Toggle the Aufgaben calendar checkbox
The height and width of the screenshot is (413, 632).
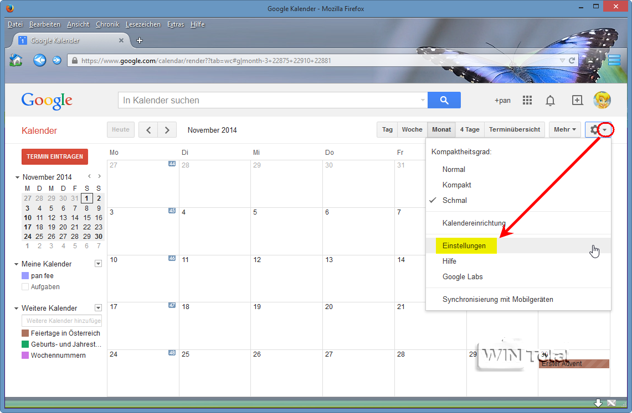pos(25,287)
